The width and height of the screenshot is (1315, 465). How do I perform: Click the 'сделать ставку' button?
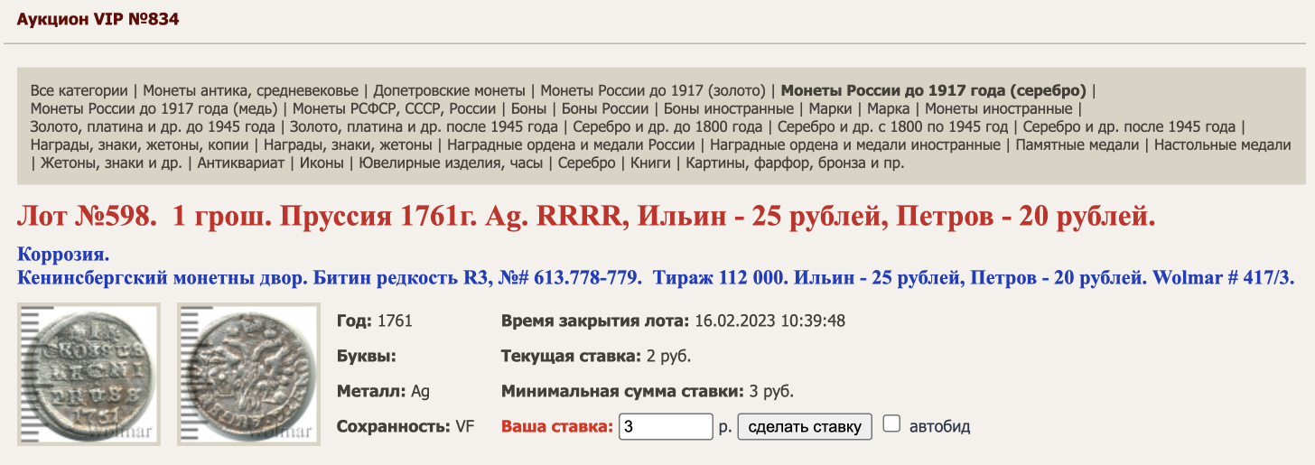click(805, 426)
